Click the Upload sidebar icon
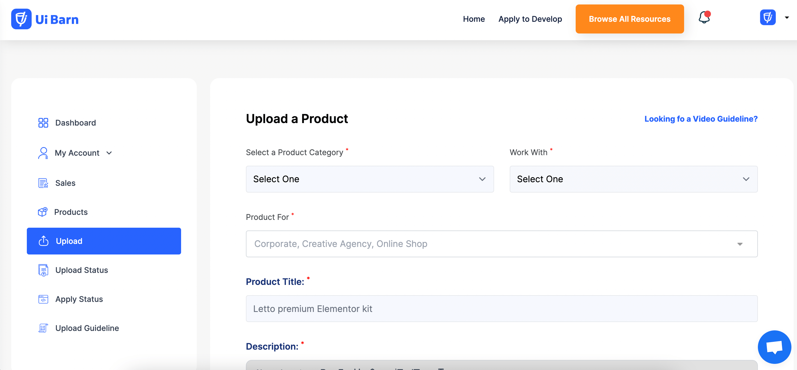 43,241
